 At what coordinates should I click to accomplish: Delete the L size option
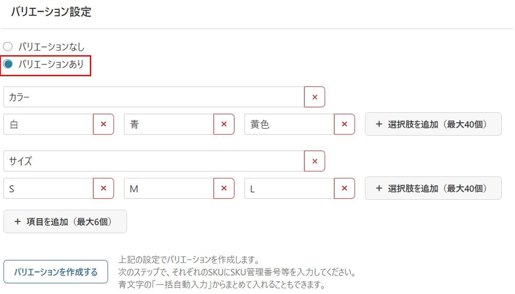[344, 188]
